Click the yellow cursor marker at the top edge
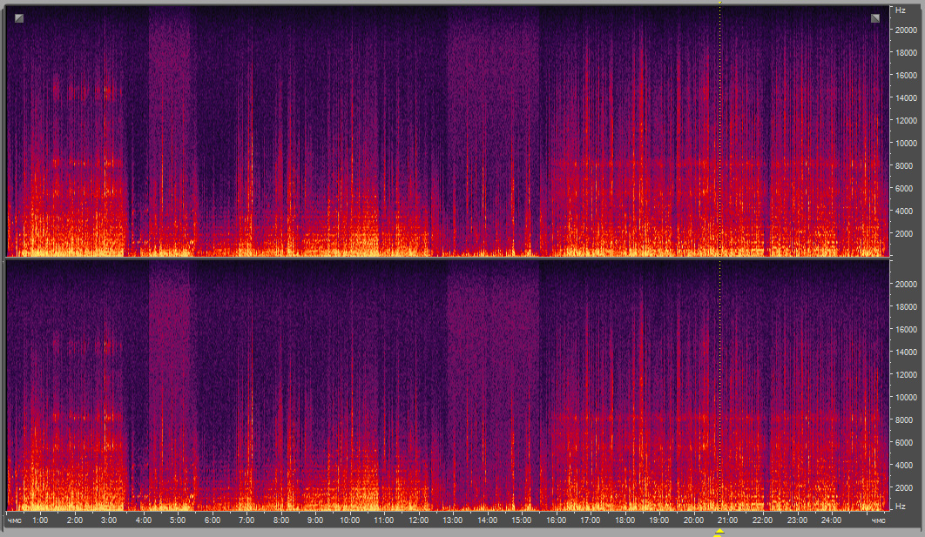The image size is (925, 537). (719, 4)
